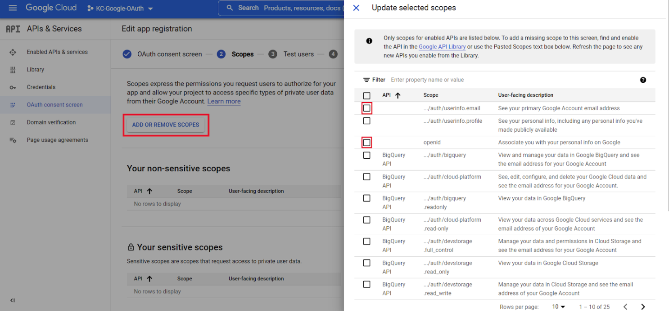Click the Filter icon above the table

tap(366, 80)
